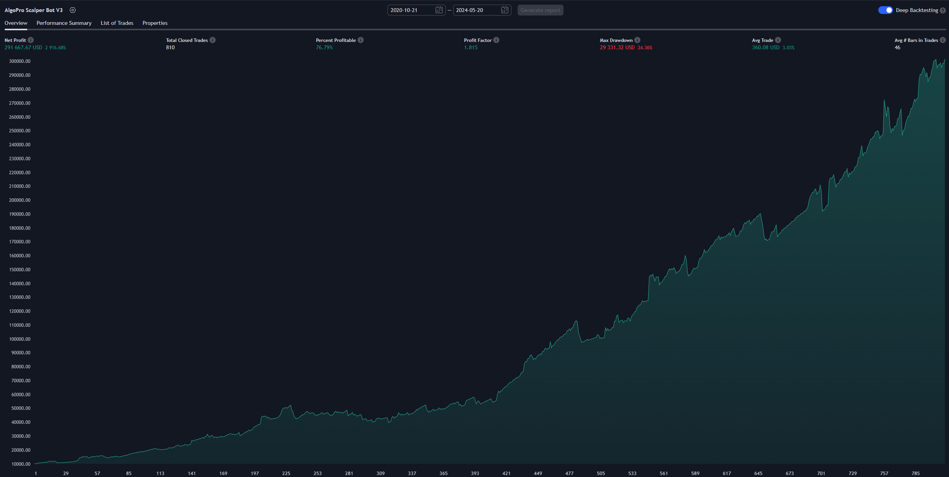The image size is (949, 477).
Task: Click net profit value 291 667.67 USD
Action: click(x=23, y=47)
